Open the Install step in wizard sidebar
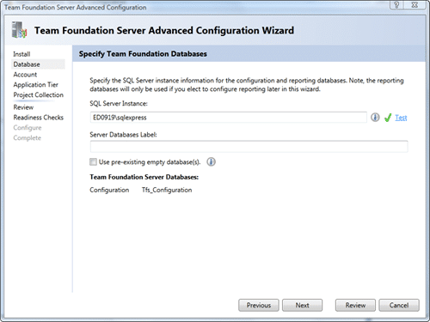Image resolution: width=430 pixels, height=322 pixels. [21, 54]
